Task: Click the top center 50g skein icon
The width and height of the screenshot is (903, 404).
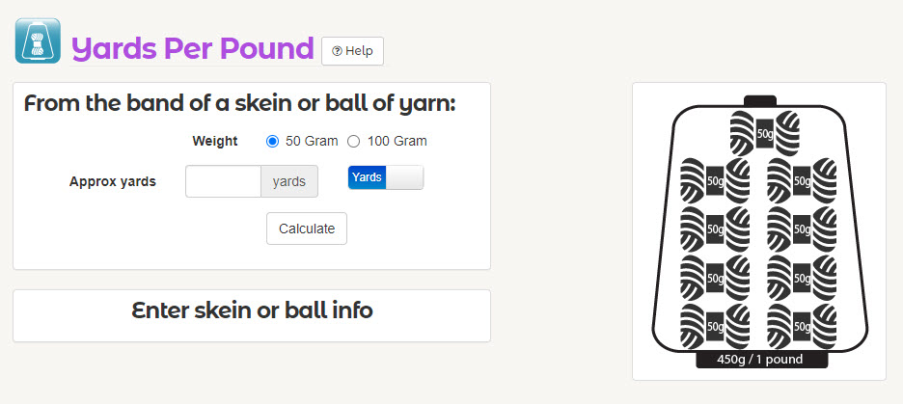Action: pyautogui.click(x=765, y=133)
